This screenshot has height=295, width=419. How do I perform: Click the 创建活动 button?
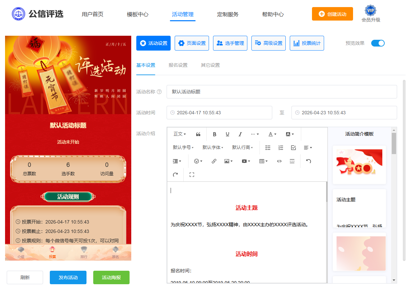333,14
